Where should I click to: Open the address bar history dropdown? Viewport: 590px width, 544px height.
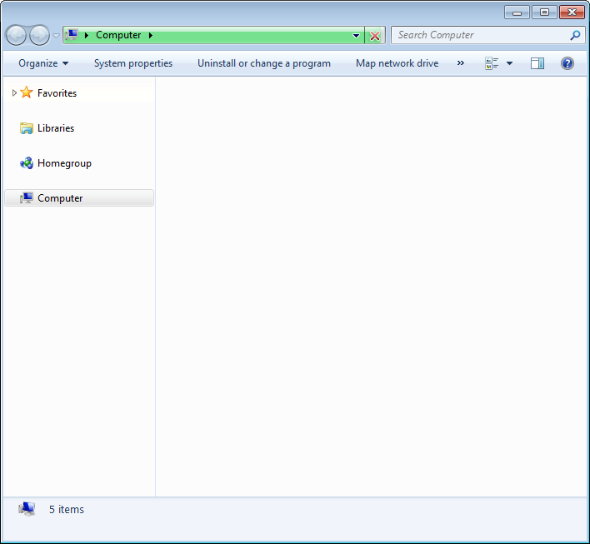[x=356, y=36]
